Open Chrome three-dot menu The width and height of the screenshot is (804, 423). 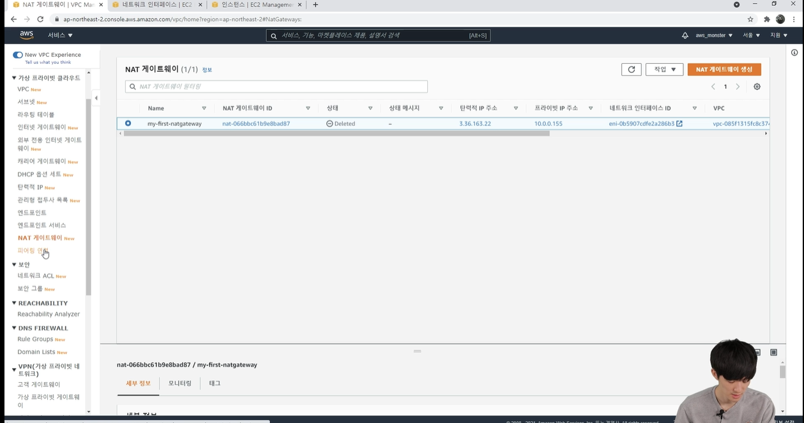tap(794, 19)
